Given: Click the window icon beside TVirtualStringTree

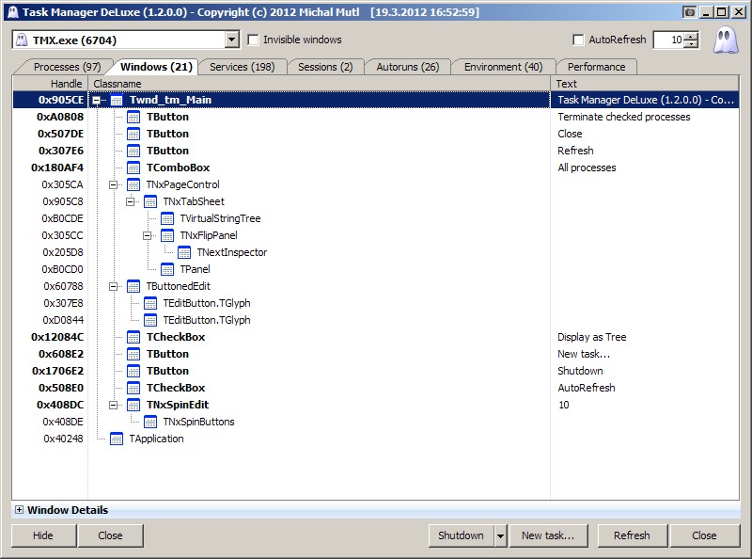Looking at the screenshot, I should tap(167, 218).
